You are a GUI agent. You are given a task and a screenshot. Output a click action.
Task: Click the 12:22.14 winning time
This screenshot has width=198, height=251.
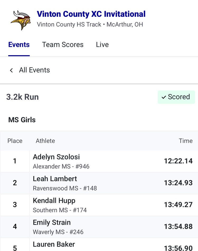(x=178, y=161)
